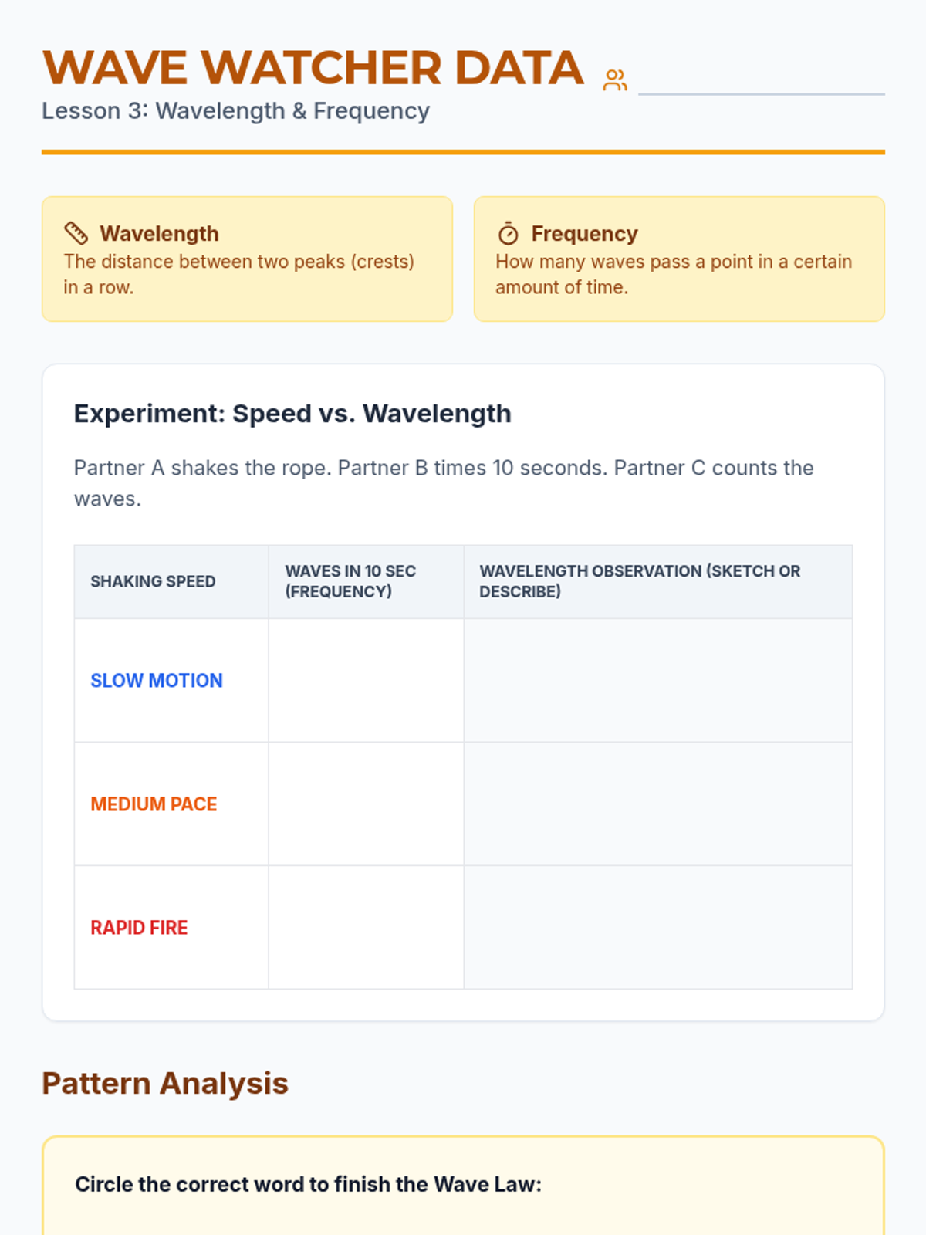Click the group members icon beside the title
926x1235 pixels.
615,80
